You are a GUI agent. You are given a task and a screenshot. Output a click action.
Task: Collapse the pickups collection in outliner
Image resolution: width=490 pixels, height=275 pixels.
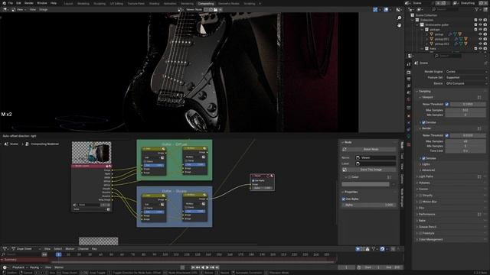pyautogui.click(x=422, y=30)
